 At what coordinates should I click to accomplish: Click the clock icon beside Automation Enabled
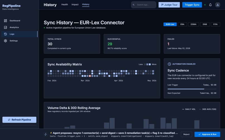tap(169, 64)
